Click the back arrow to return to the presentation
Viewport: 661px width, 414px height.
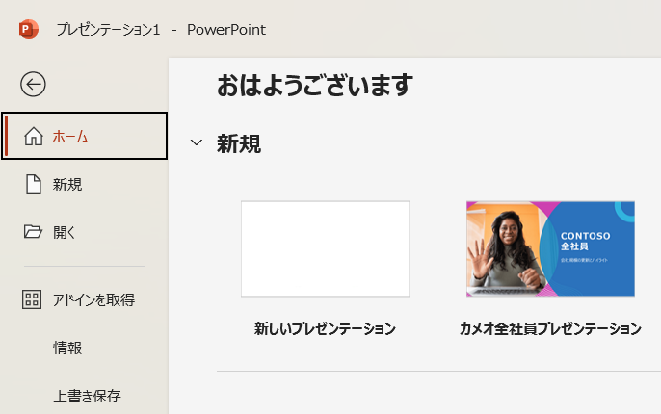click(33, 84)
